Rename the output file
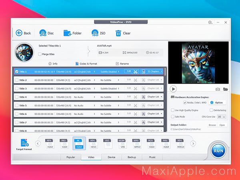The height and width of the screenshot is (180, 240). coord(122,64)
